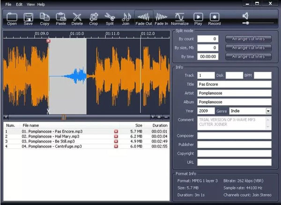Click the waveform scrollbar right arrow
The height and width of the screenshot is (205, 281).
pyautogui.click(x=153, y=117)
